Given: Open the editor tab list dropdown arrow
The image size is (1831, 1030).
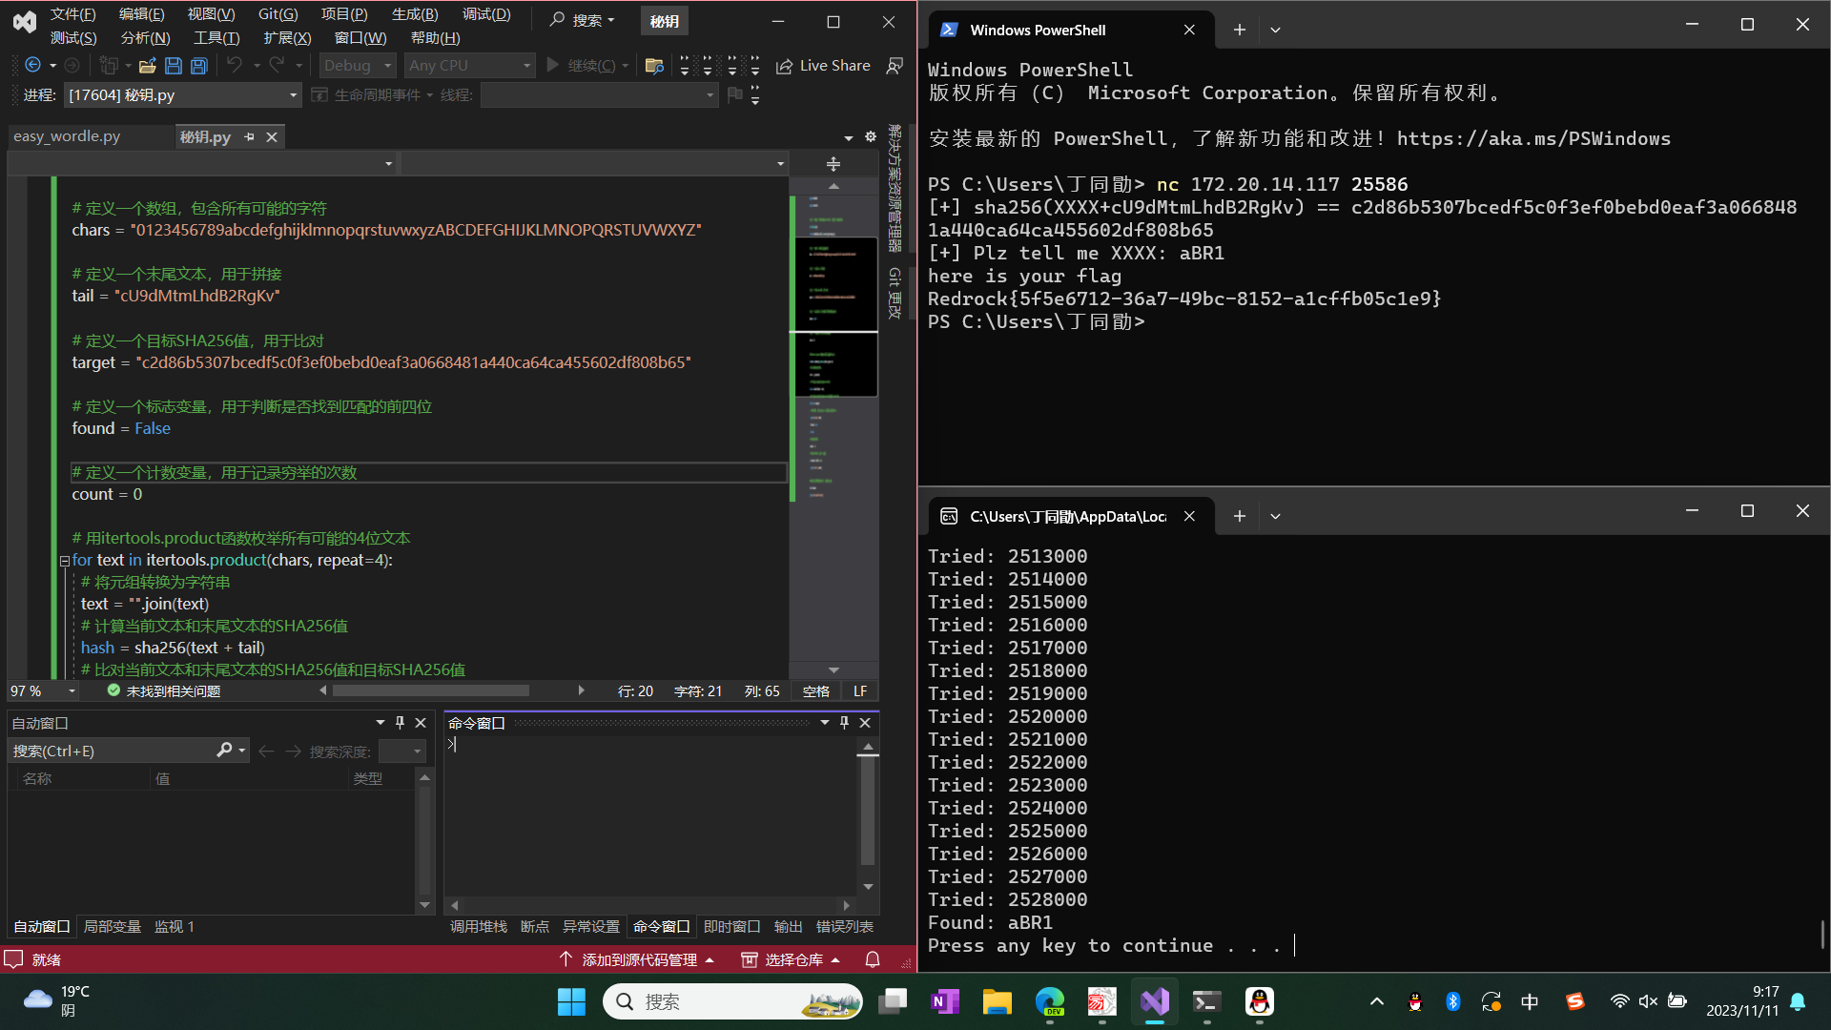Looking at the screenshot, I should coord(849,137).
